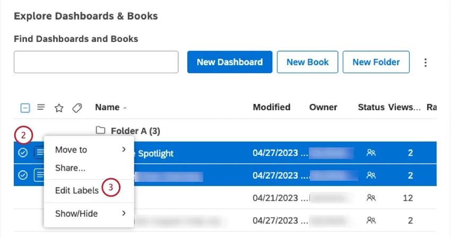Screen dimensions: 451x238
Task: Focus the Find Dashboards and Books search field
Action: pos(96,62)
